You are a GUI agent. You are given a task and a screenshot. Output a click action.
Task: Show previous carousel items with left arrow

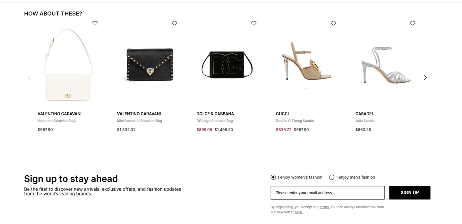tap(29, 78)
